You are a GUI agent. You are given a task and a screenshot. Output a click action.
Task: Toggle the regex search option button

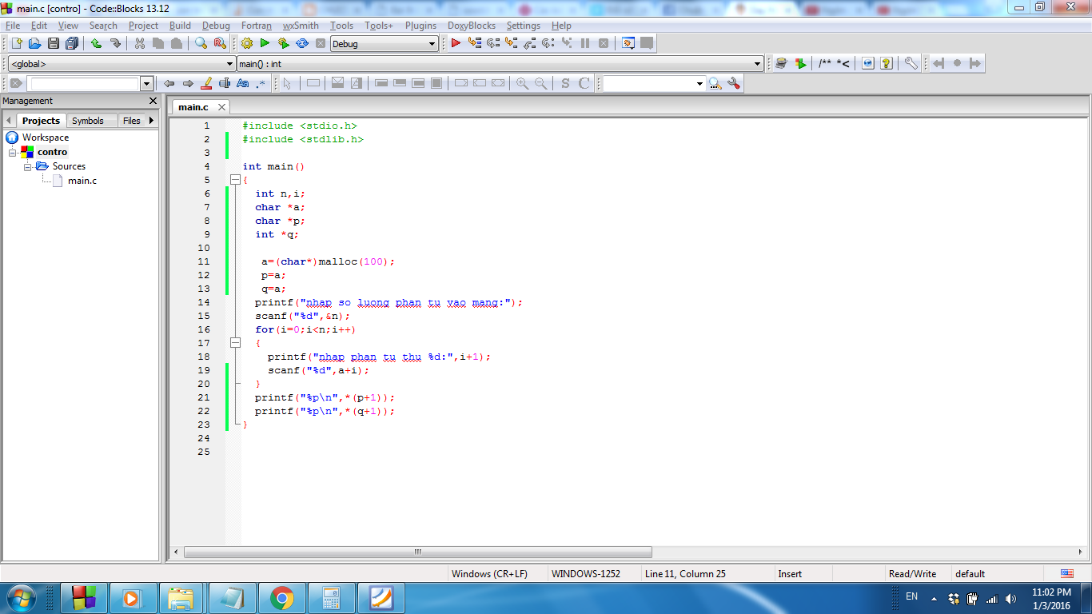[x=261, y=83]
